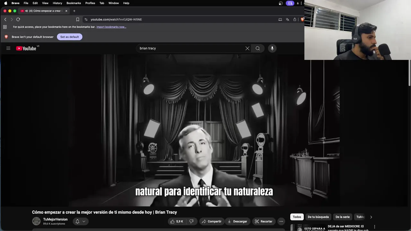411x231 pixels.
Task: Share the page with the share icon
Action: click(x=295, y=20)
